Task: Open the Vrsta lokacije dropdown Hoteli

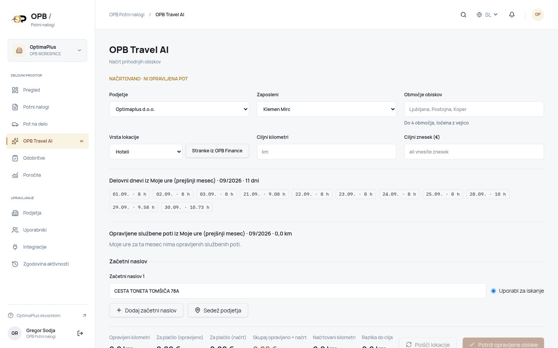Action: point(146,152)
